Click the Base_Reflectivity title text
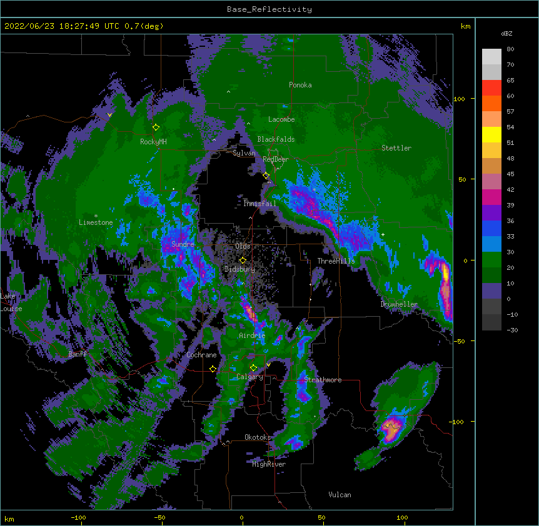The height and width of the screenshot is (526, 539). (269, 9)
